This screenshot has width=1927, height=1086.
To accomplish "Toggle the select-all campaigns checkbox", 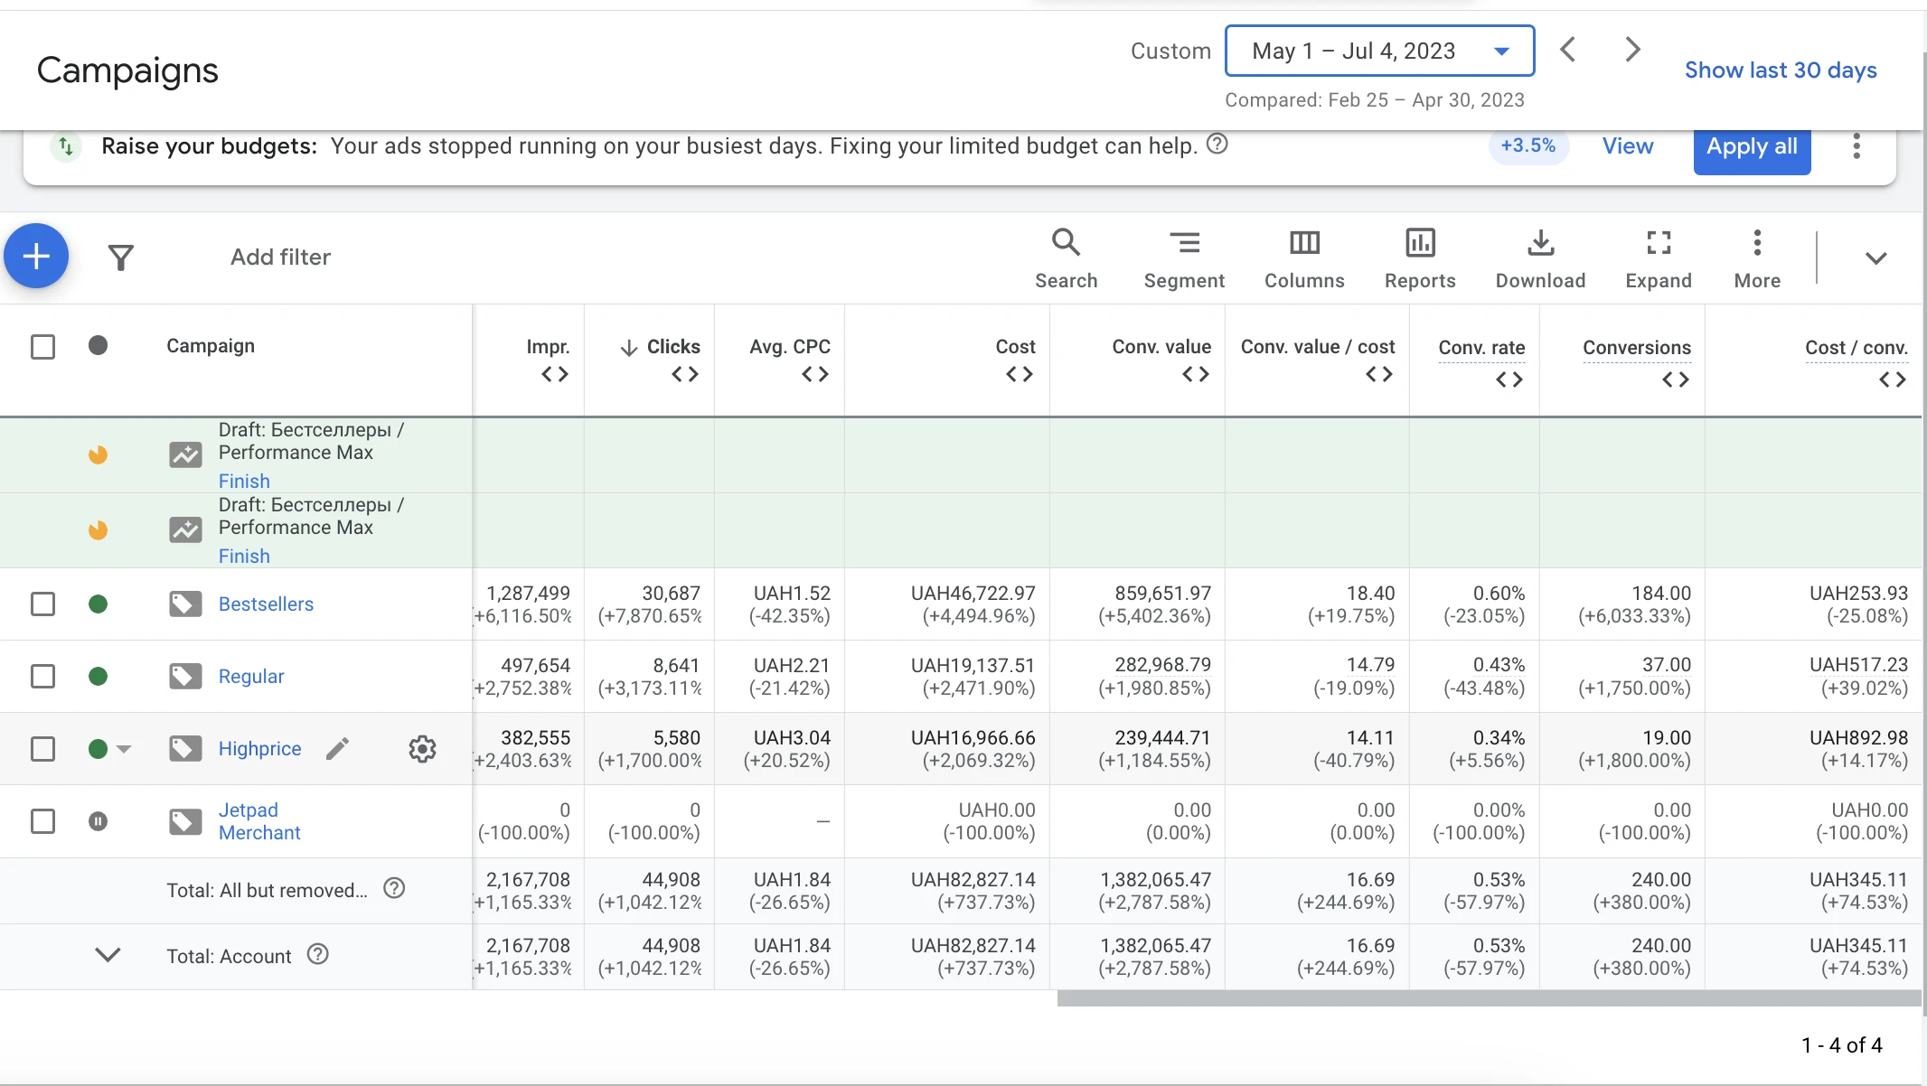I will pos(42,347).
